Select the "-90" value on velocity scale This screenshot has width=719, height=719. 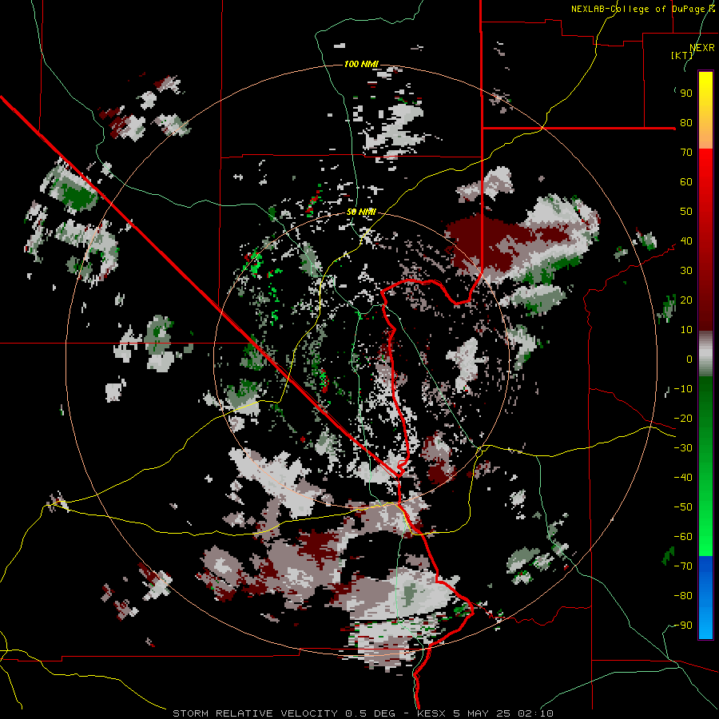point(683,626)
